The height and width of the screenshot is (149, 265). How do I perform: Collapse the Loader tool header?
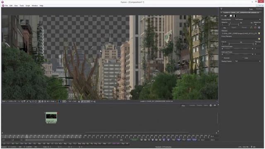click(222, 12)
